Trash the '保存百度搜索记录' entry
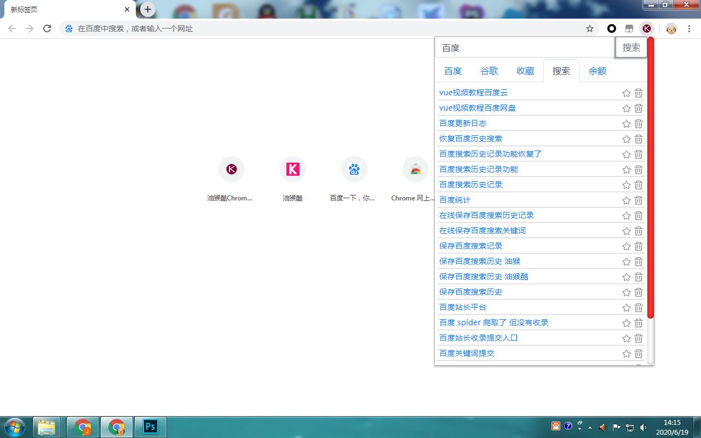701x438 pixels. pyautogui.click(x=639, y=246)
